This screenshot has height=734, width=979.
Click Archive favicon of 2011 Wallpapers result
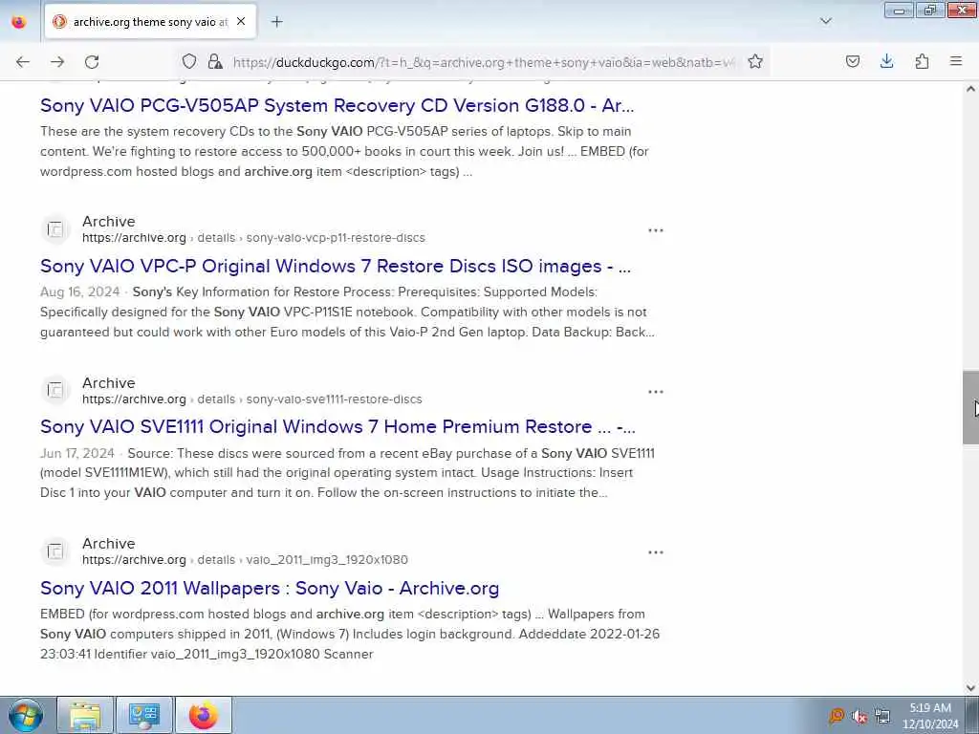click(x=55, y=551)
